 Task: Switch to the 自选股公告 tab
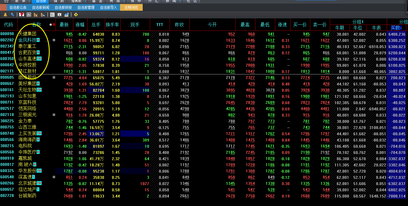18,8
